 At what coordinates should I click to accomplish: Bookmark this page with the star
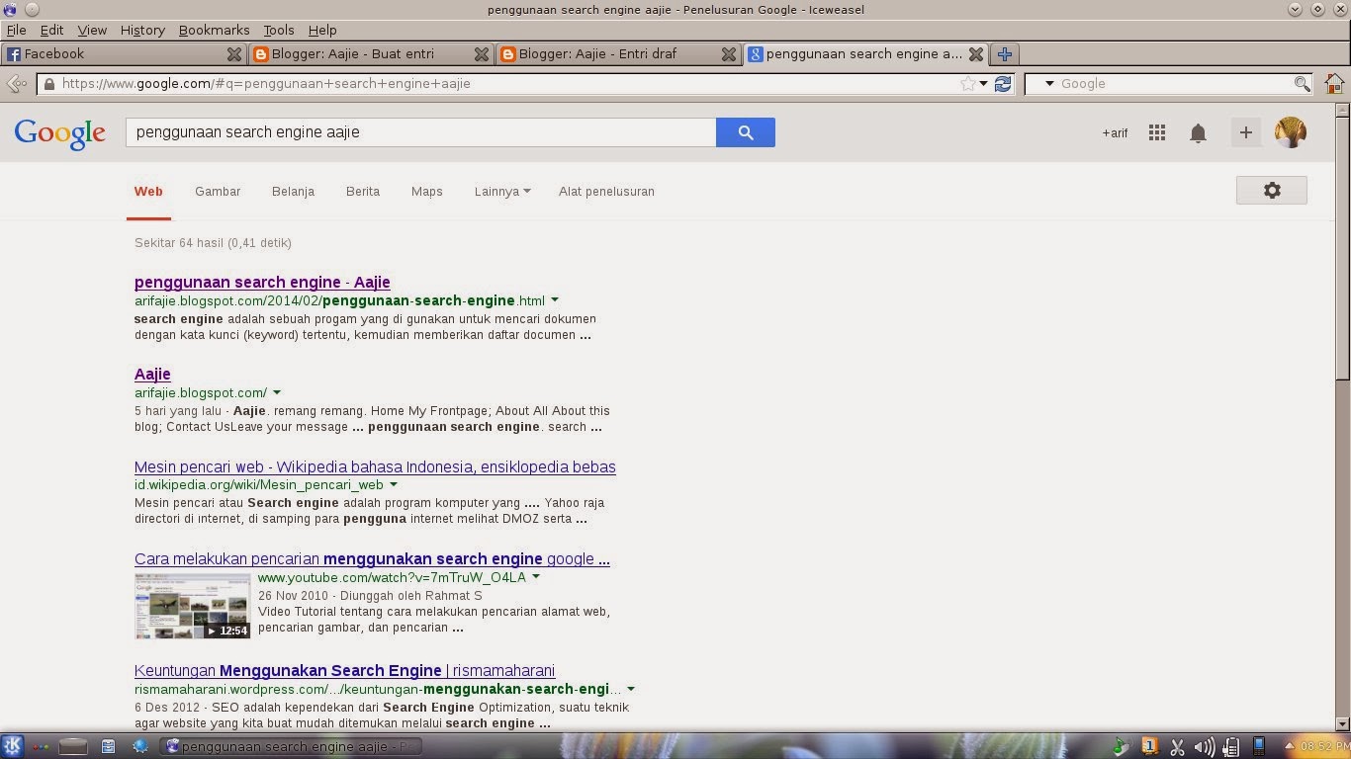[968, 84]
